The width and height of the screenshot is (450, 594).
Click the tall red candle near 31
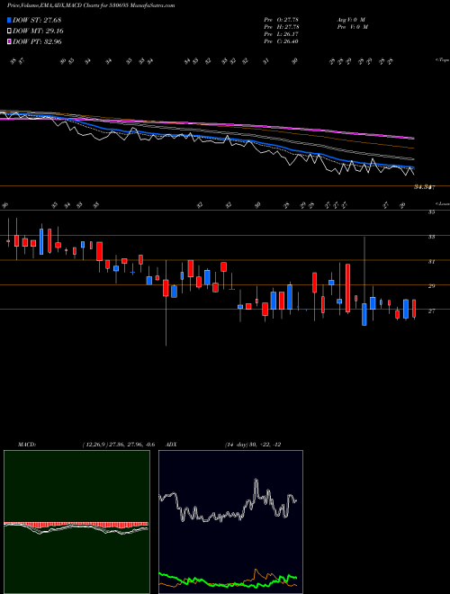(347, 288)
